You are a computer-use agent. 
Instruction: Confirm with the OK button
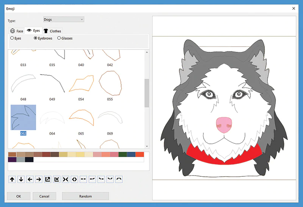(19, 196)
